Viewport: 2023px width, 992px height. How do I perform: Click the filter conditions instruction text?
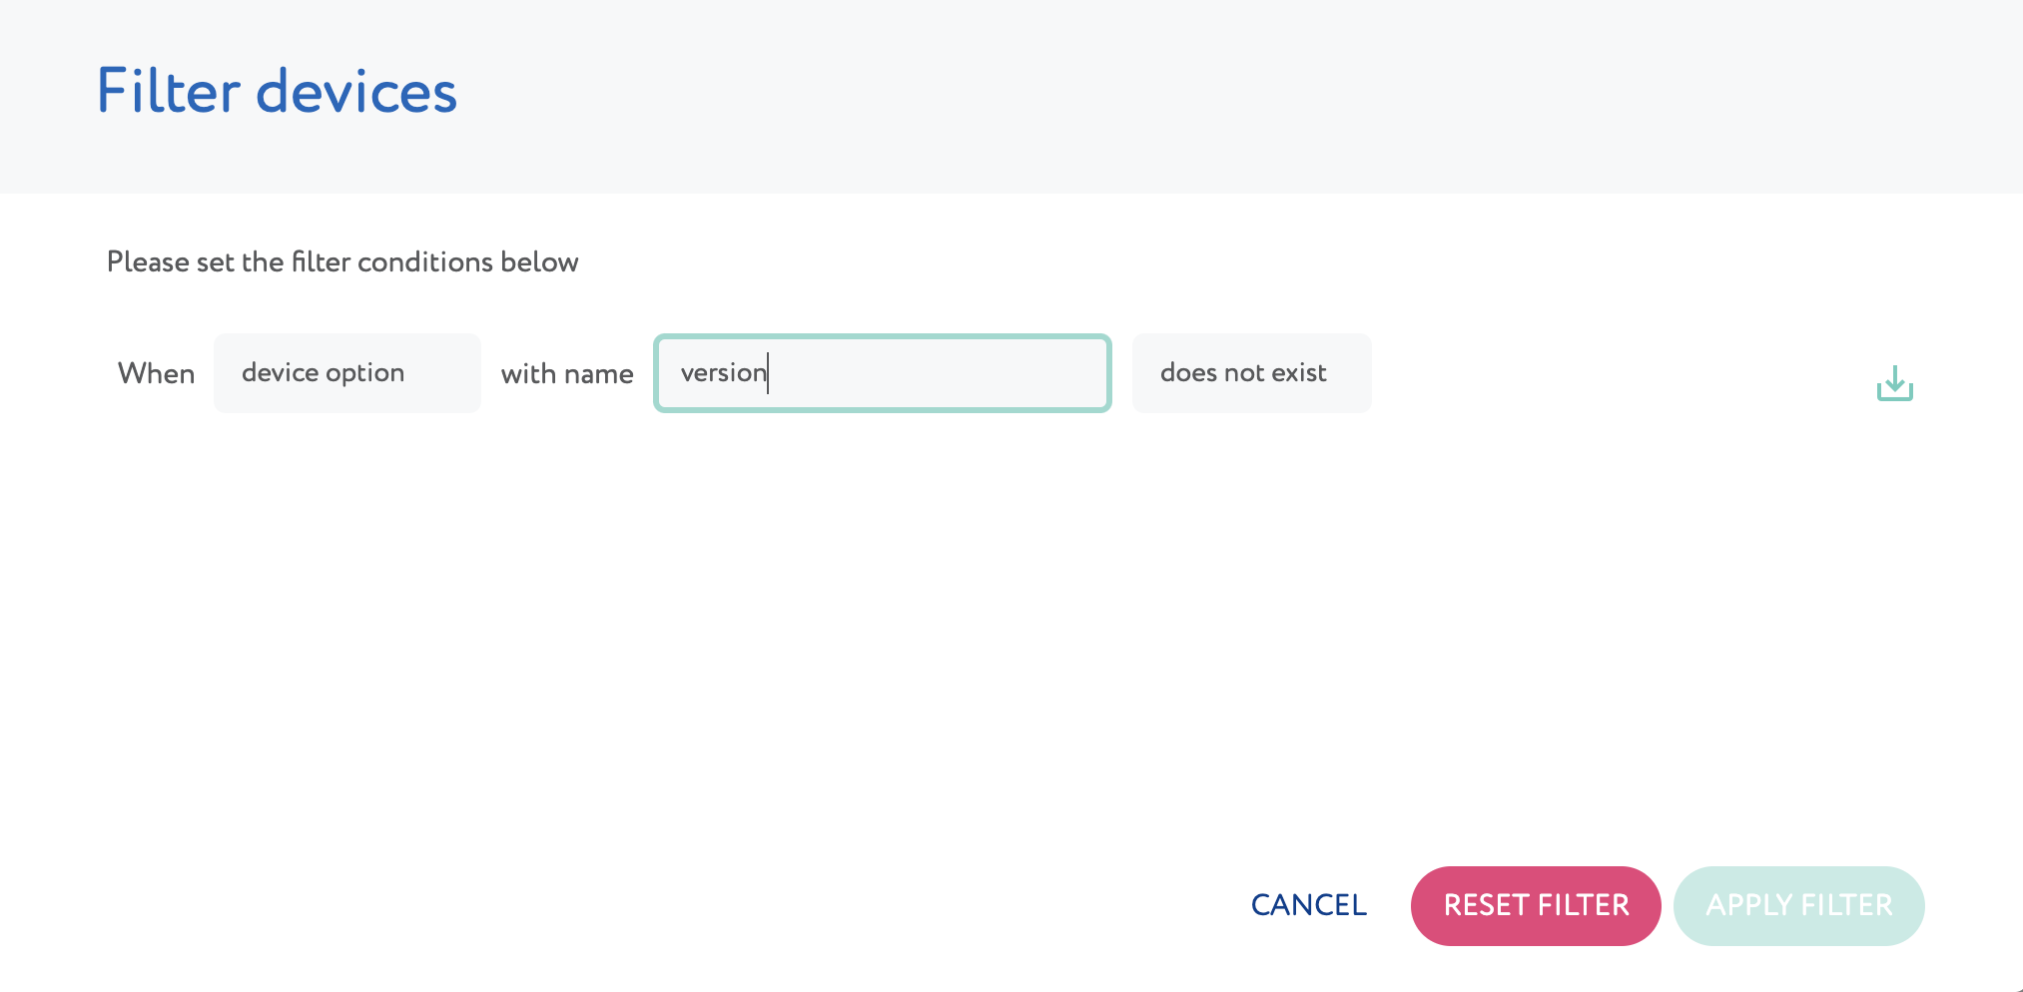click(342, 261)
